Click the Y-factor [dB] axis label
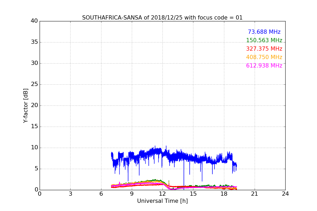 (x=26, y=105)
